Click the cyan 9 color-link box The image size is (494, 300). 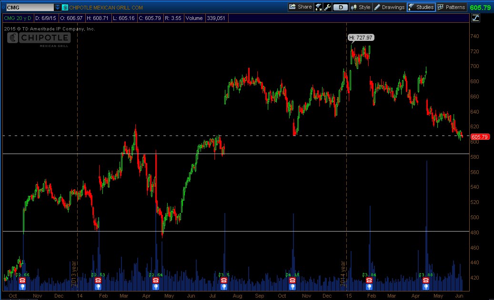(65, 7)
